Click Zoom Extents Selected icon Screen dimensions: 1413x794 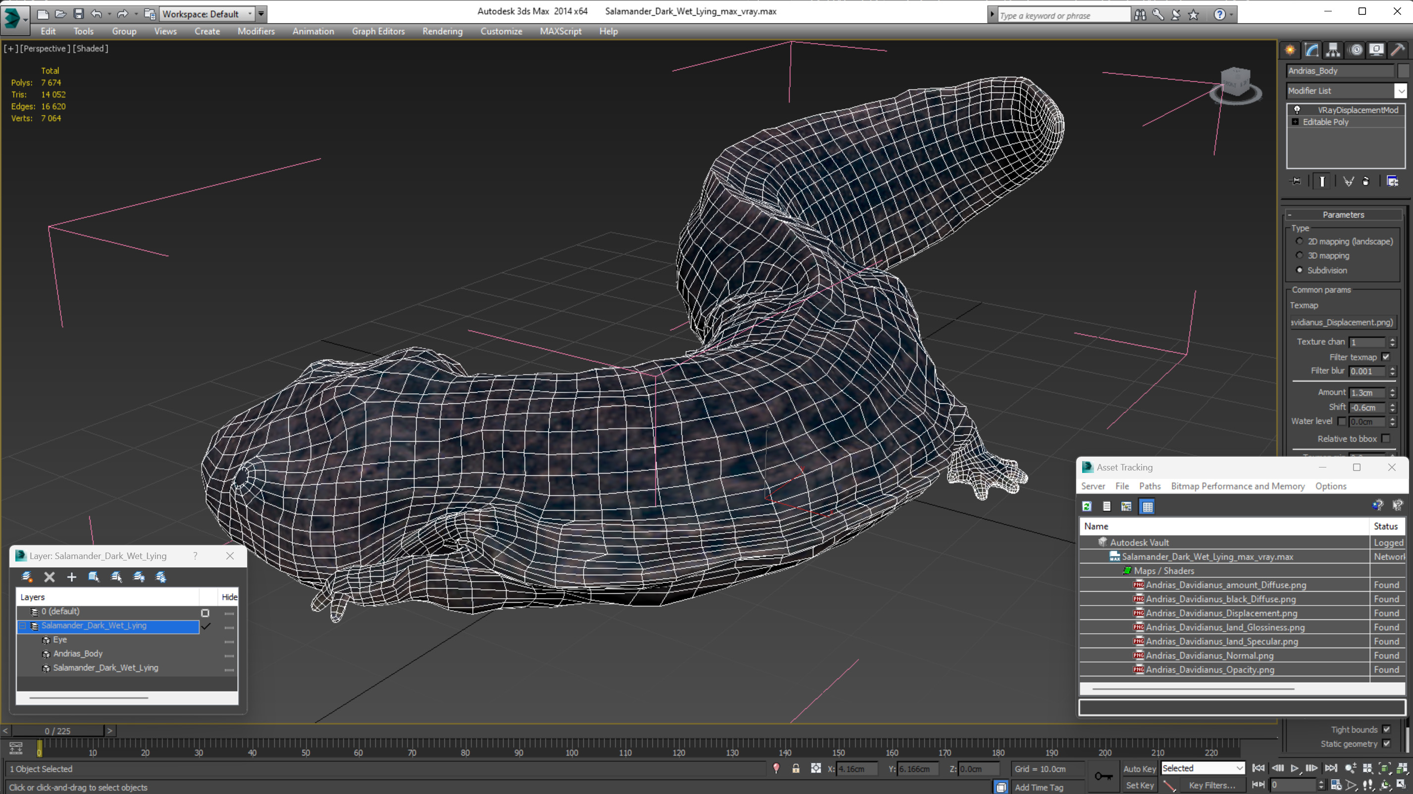(1384, 768)
